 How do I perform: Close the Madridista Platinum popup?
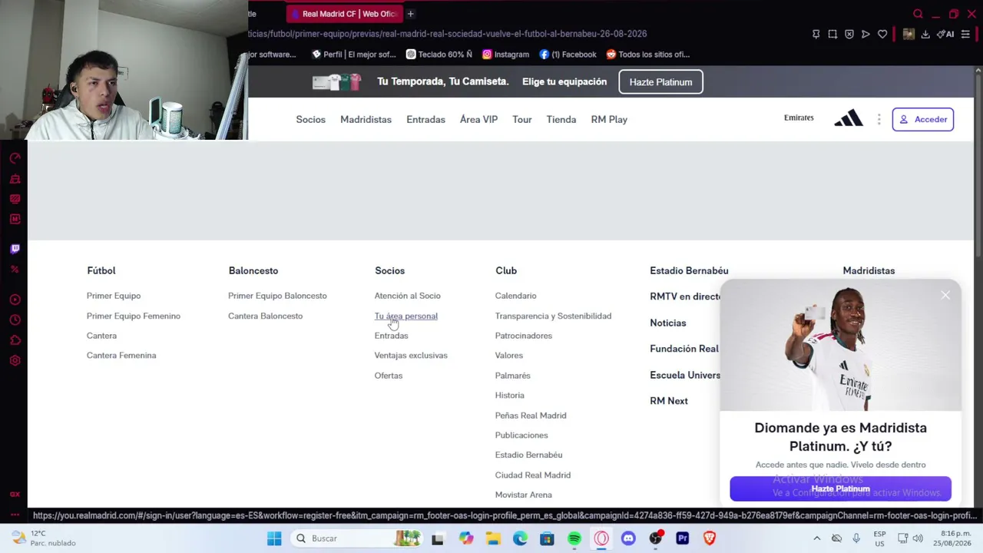(x=945, y=295)
